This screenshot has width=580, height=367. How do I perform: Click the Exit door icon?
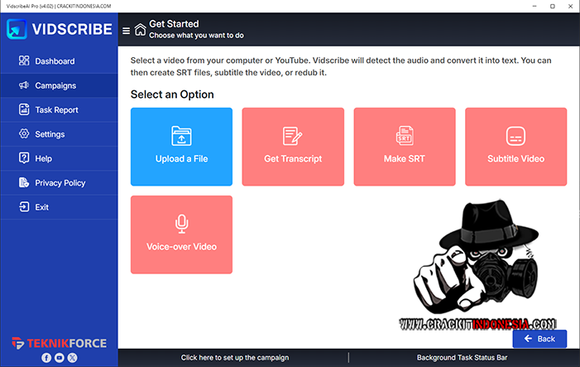point(24,206)
